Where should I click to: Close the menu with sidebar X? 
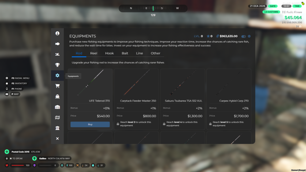tap(57, 139)
